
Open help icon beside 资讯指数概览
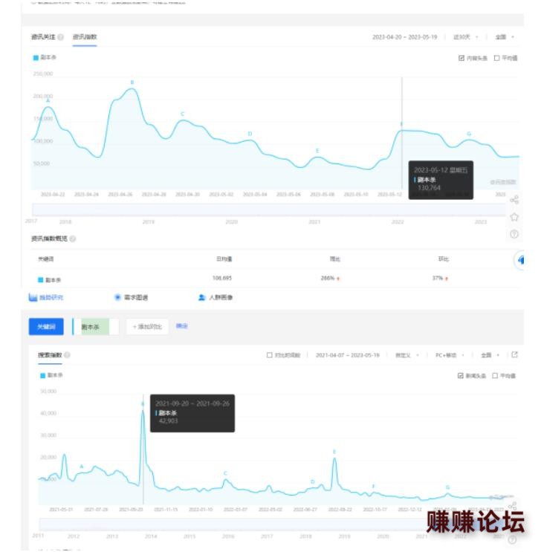tap(73, 238)
